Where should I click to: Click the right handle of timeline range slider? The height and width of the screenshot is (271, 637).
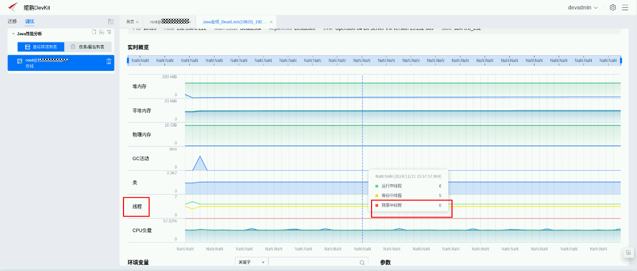click(621, 60)
